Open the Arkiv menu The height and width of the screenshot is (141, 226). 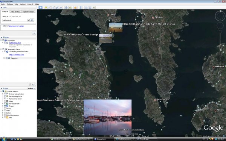[x=3, y=4]
